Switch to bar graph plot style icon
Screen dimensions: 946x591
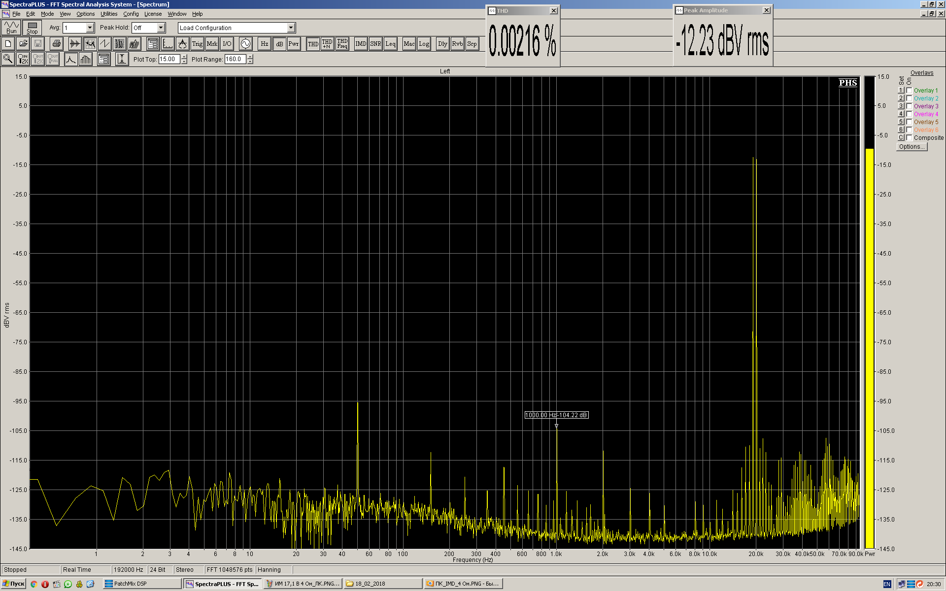point(86,59)
